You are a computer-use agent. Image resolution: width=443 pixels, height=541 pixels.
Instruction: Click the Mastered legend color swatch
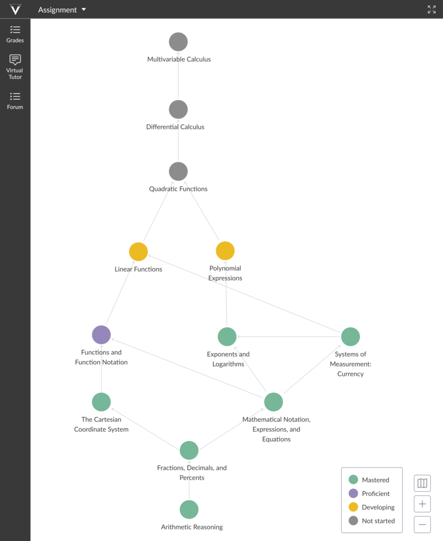353,480
